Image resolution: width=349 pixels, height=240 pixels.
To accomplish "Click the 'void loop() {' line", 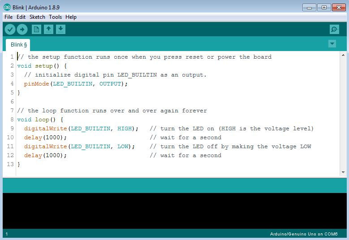I will click(x=40, y=120).
